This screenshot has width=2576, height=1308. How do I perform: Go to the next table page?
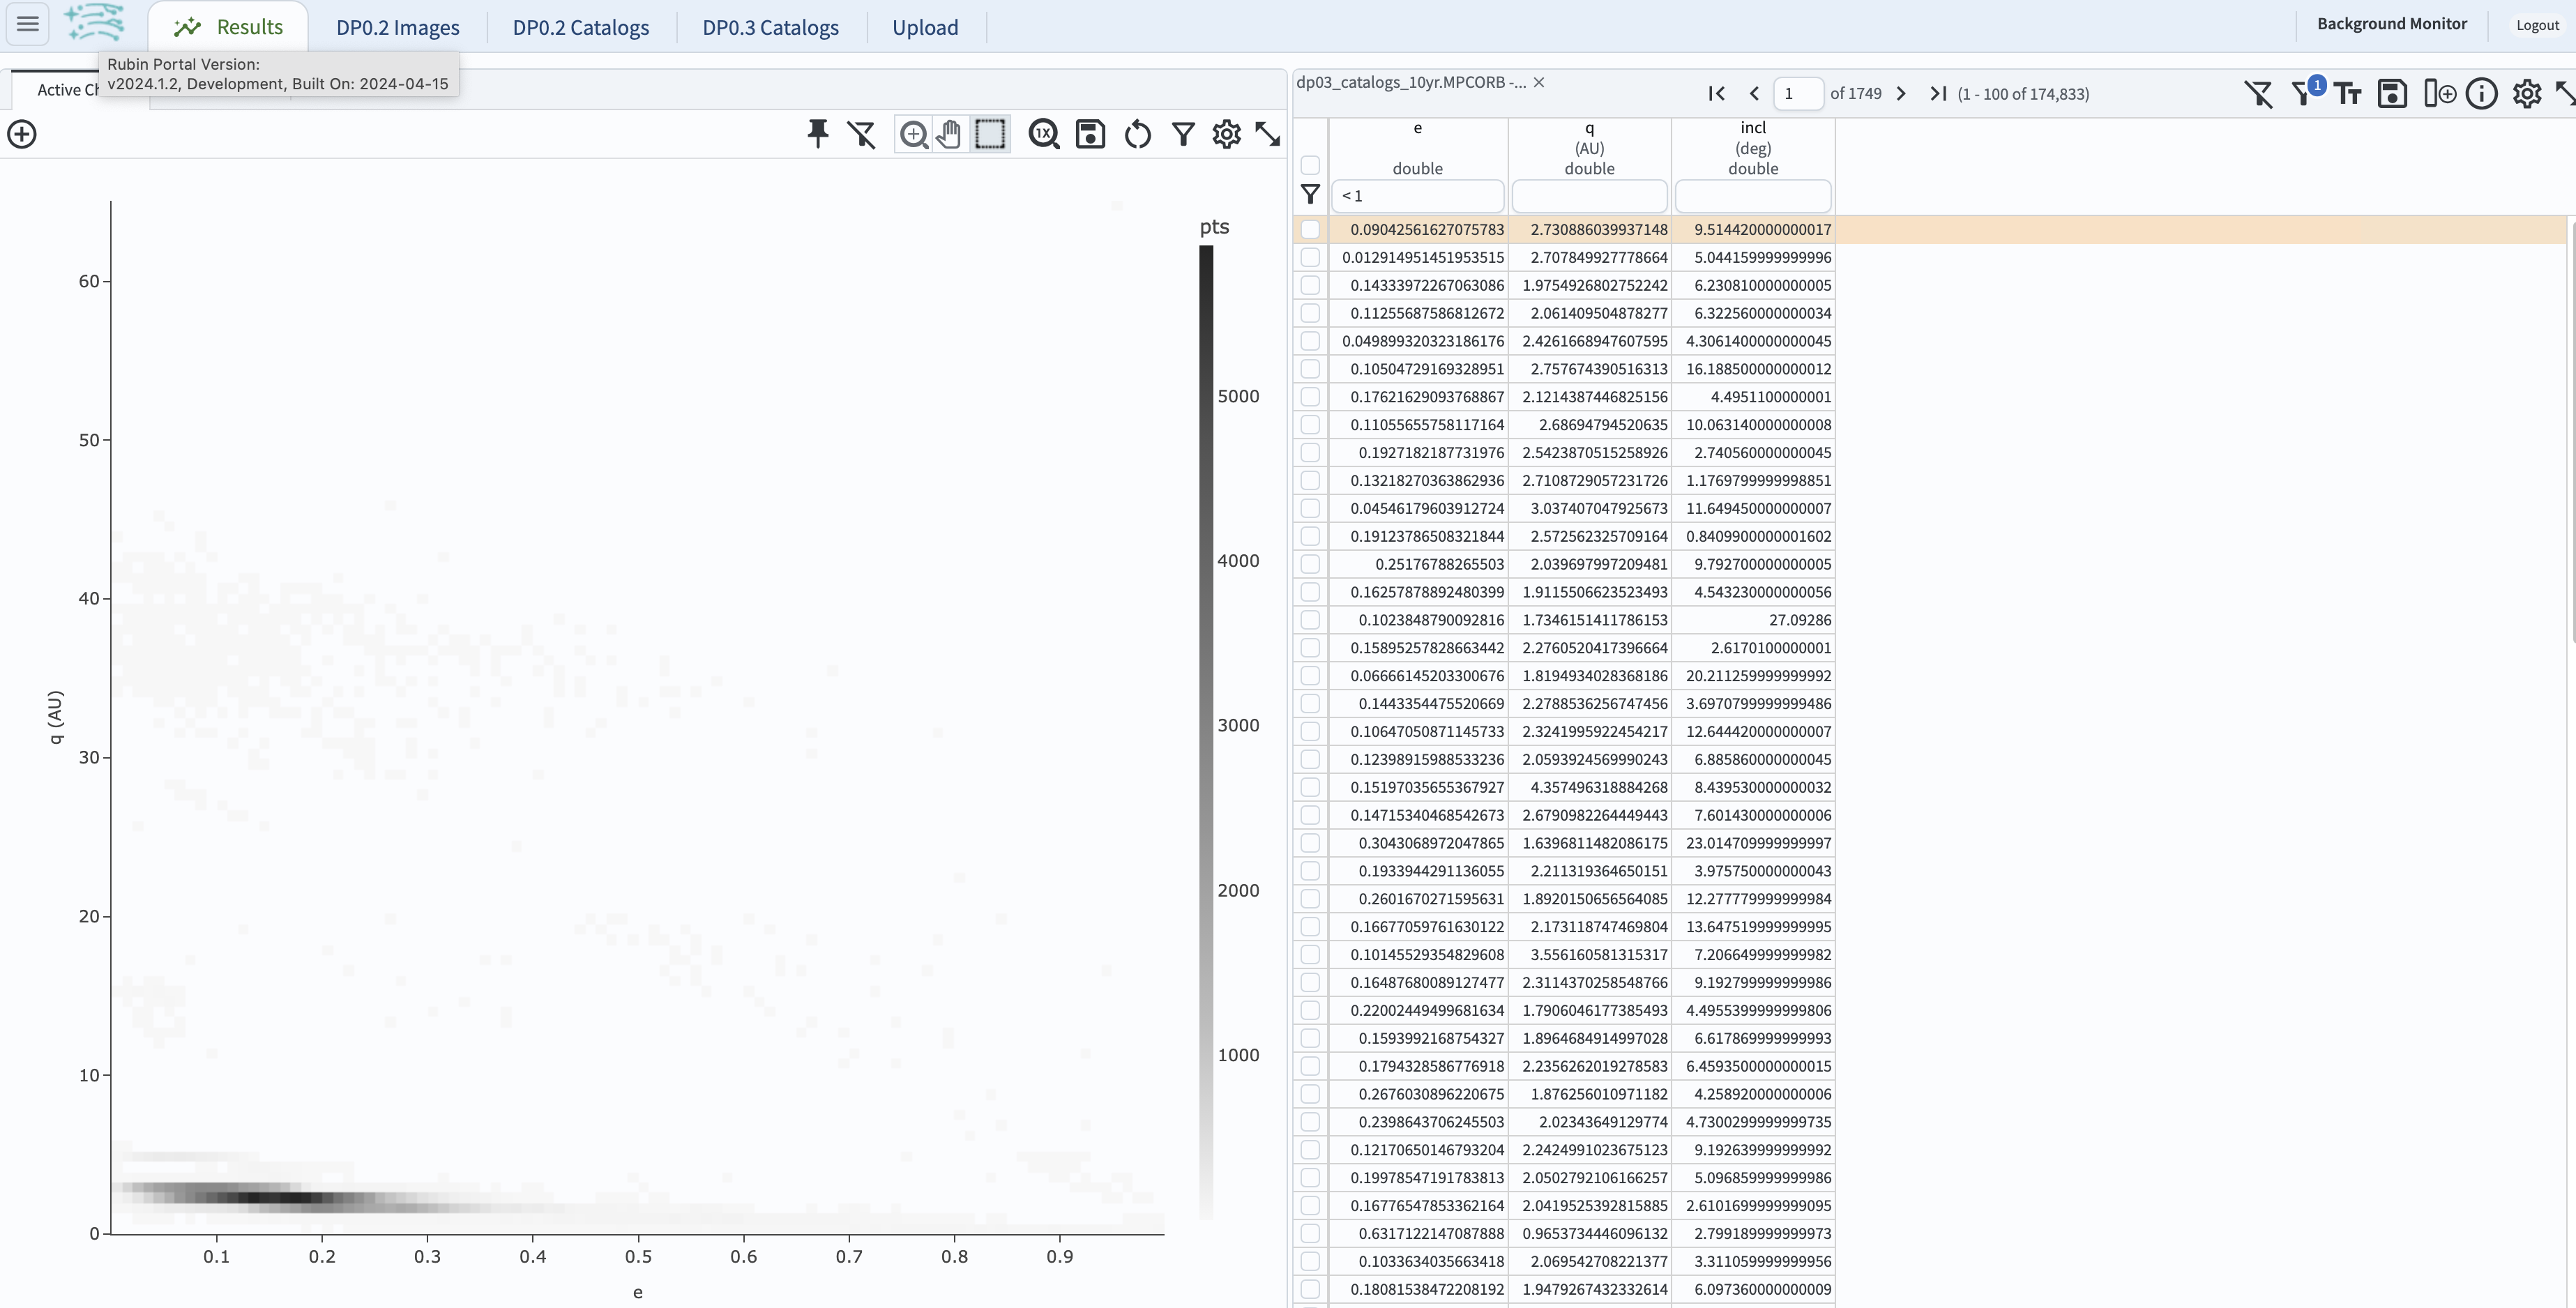coord(1901,93)
